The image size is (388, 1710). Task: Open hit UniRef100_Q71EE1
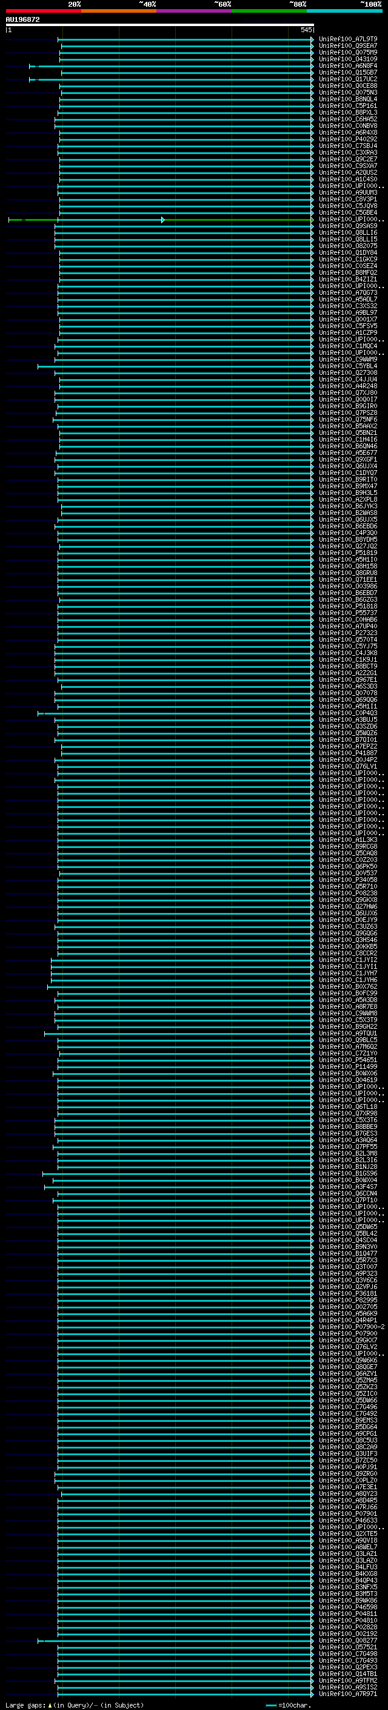click(347, 579)
